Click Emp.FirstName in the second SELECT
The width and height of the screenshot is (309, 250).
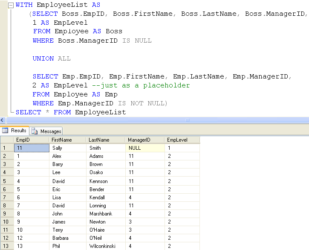[137, 76]
